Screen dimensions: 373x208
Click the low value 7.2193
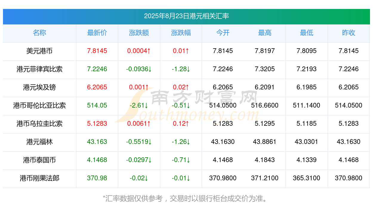click(x=307, y=69)
